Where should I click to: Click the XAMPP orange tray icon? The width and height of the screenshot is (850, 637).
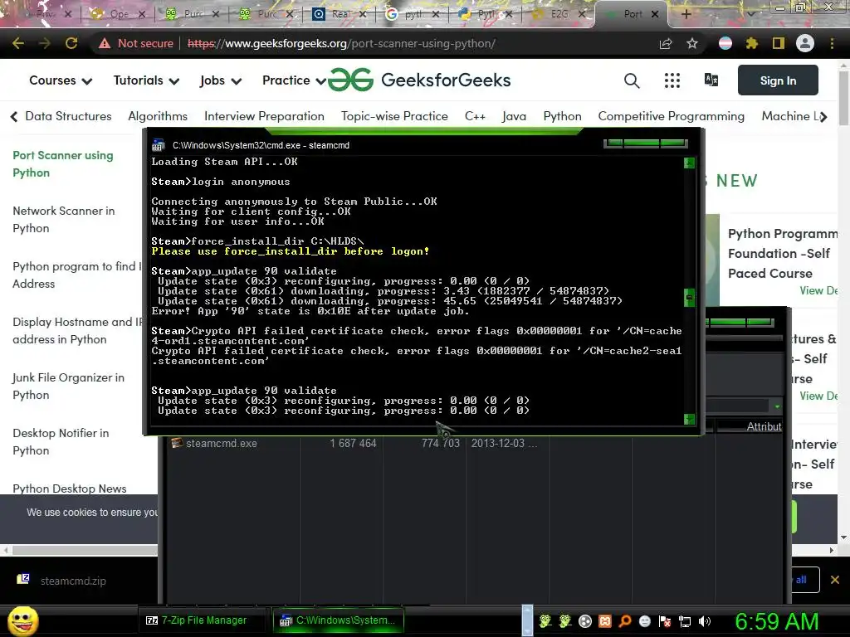click(605, 620)
